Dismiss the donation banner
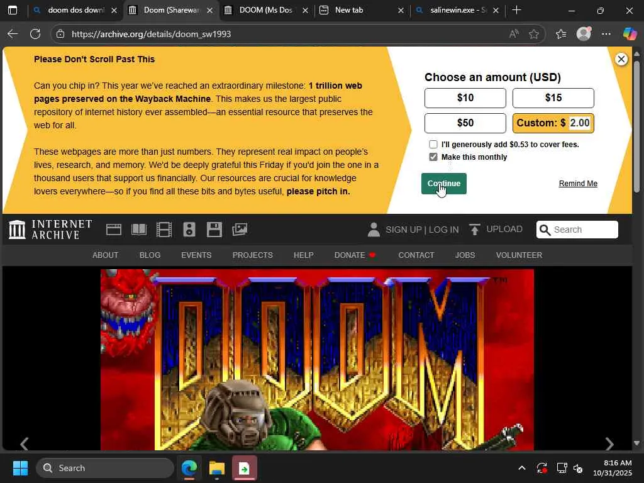644x483 pixels. 621,59
